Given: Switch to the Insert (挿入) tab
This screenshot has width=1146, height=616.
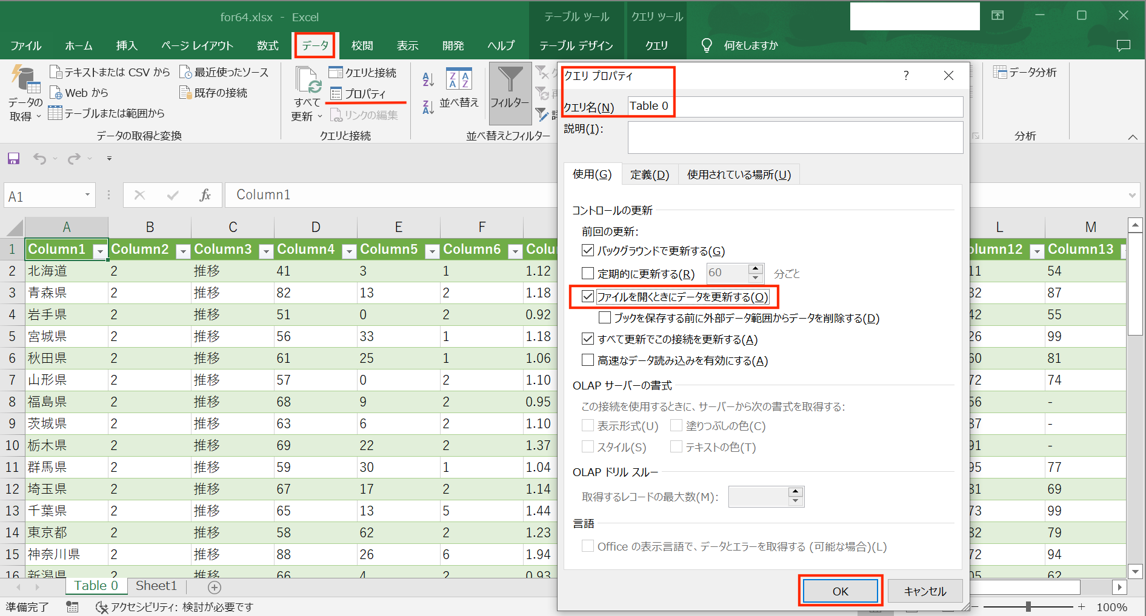Looking at the screenshot, I should tap(127, 45).
